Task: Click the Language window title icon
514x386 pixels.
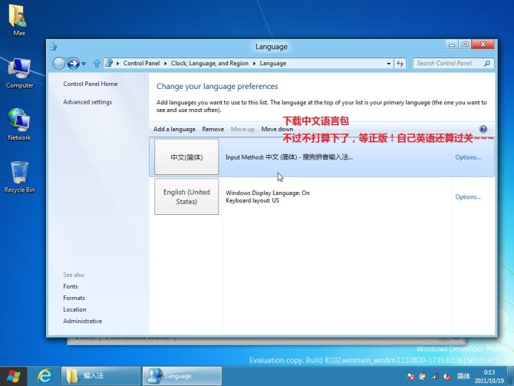Action: click(54, 47)
